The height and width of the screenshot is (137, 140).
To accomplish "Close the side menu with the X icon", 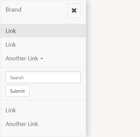I will point(74,11).
